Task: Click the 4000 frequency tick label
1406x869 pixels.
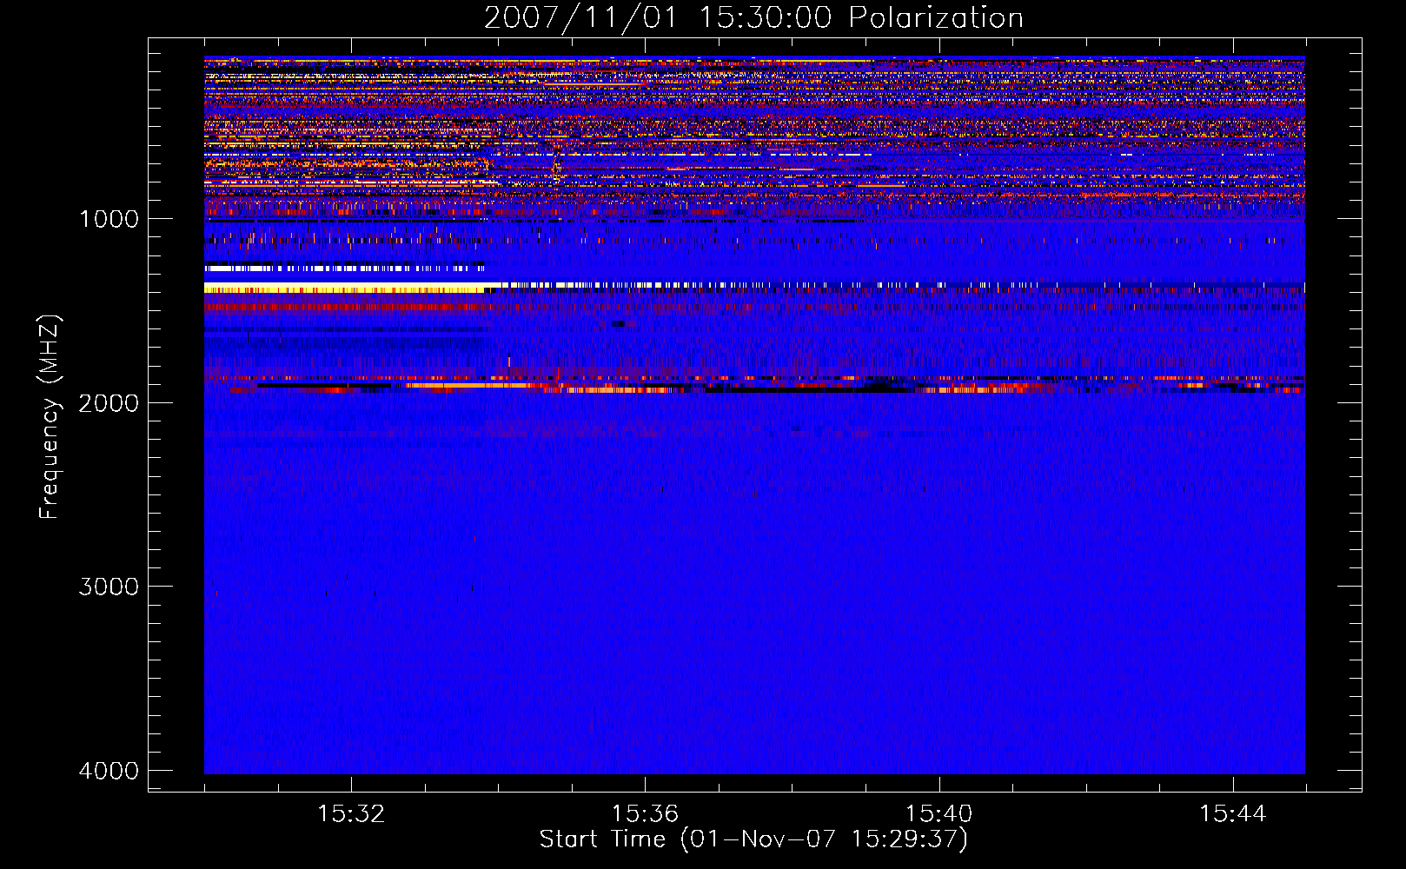Action: pyautogui.click(x=109, y=771)
